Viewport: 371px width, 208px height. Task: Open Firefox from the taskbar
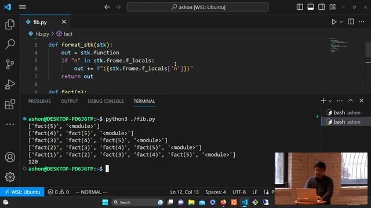coord(223,202)
